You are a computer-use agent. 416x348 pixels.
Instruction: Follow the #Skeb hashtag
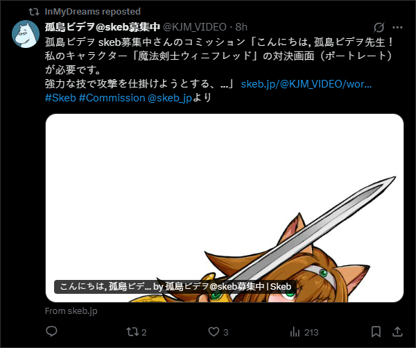click(x=60, y=98)
